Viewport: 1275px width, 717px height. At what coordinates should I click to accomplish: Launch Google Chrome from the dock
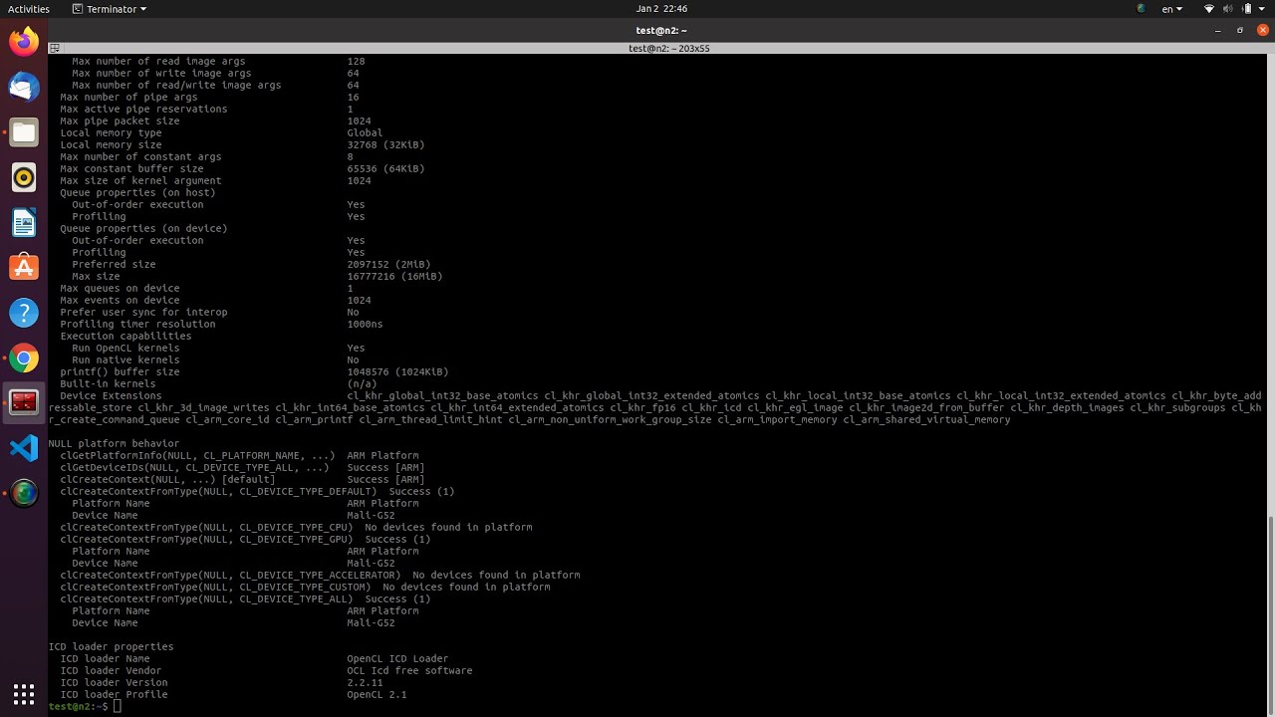(x=24, y=358)
